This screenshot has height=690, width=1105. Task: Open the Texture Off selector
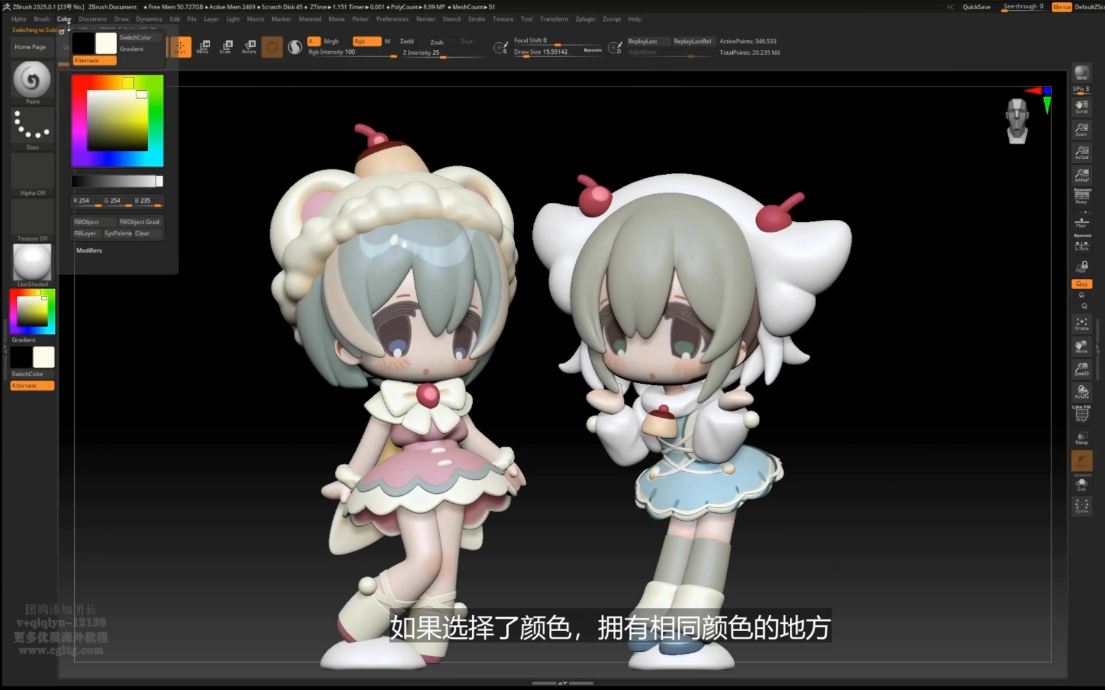(32, 221)
